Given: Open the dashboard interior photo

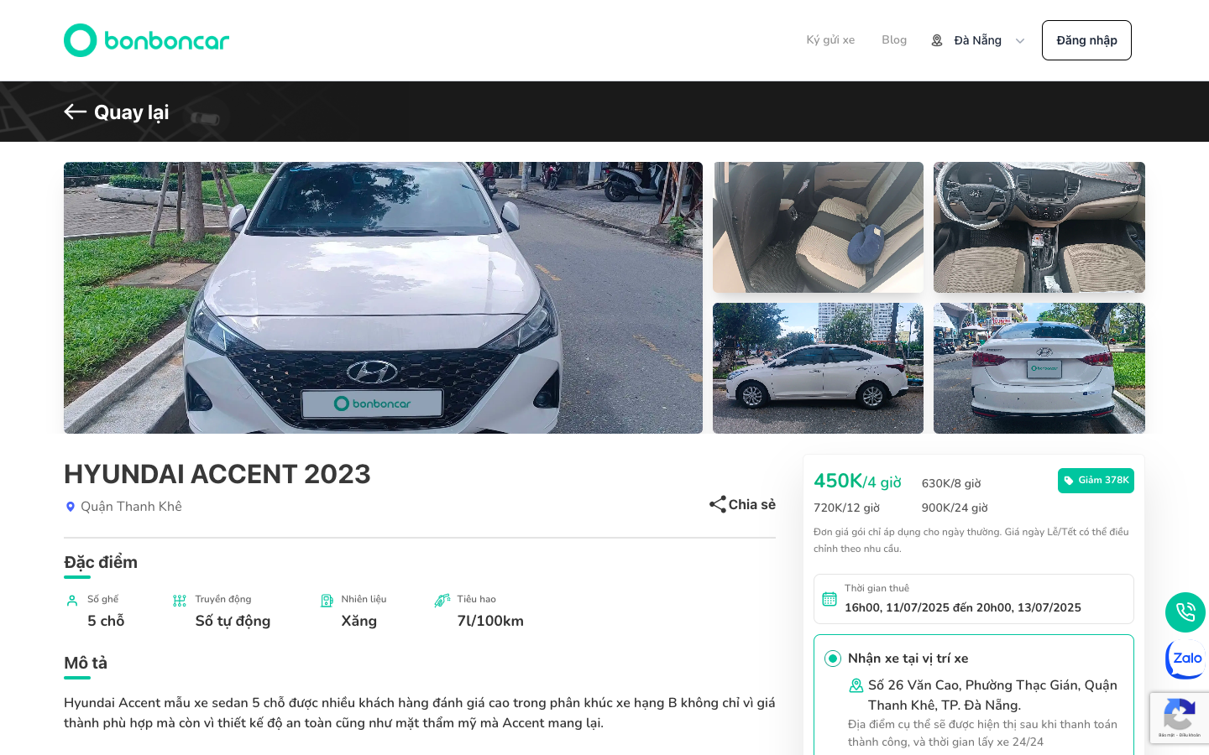Looking at the screenshot, I should point(1039,227).
